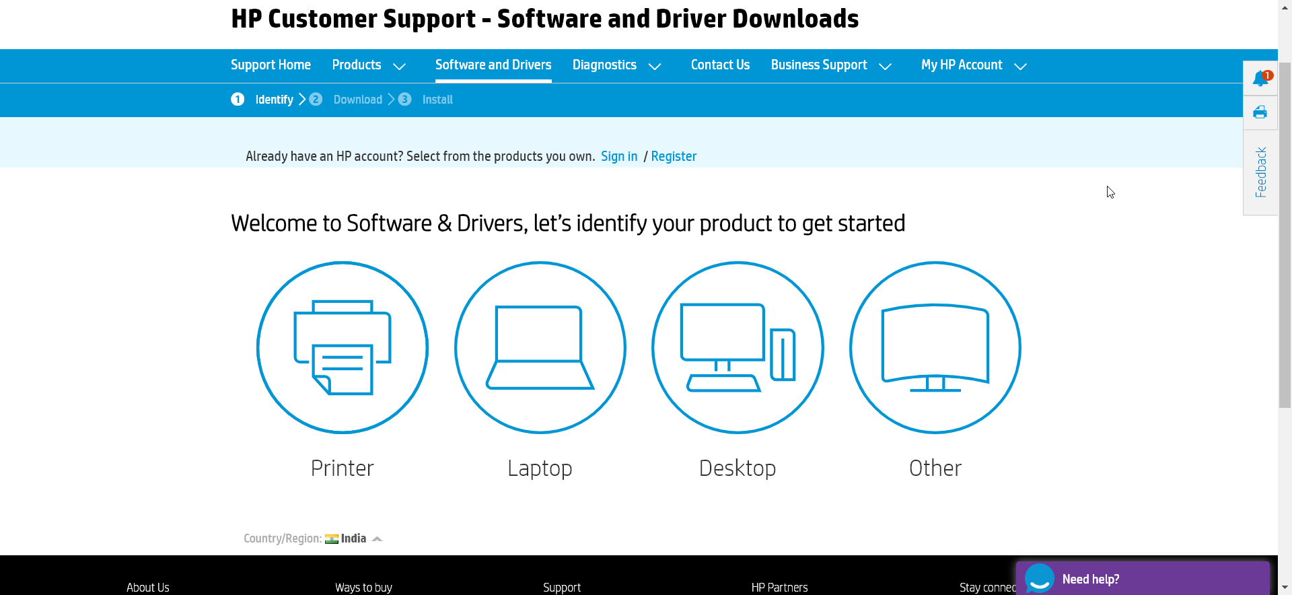Select the Desktop product icon
The image size is (1292, 595).
pos(738,347)
